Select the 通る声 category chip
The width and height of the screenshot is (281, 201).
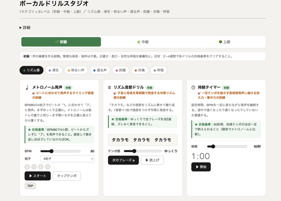(x=100, y=70)
